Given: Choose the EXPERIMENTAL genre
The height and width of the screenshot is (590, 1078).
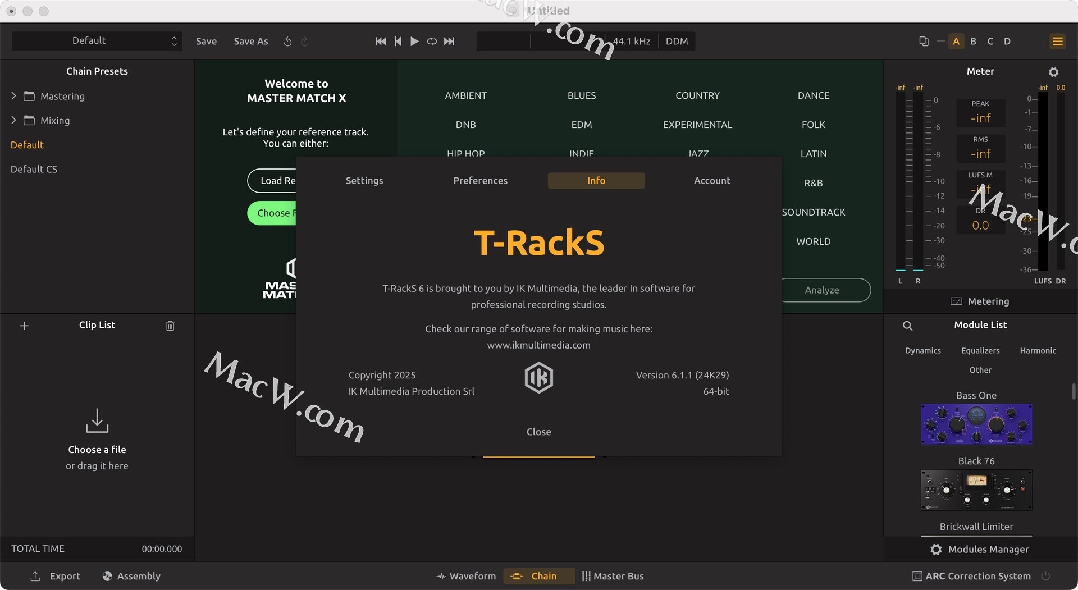Looking at the screenshot, I should pyautogui.click(x=697, y=125).
